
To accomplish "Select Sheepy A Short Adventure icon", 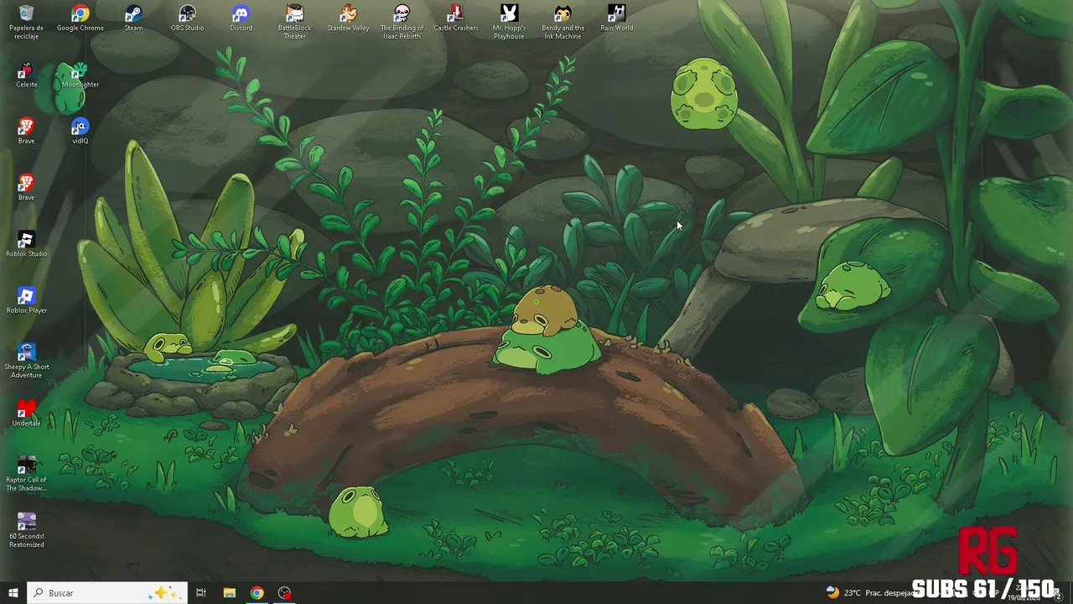I will point(26,361).
